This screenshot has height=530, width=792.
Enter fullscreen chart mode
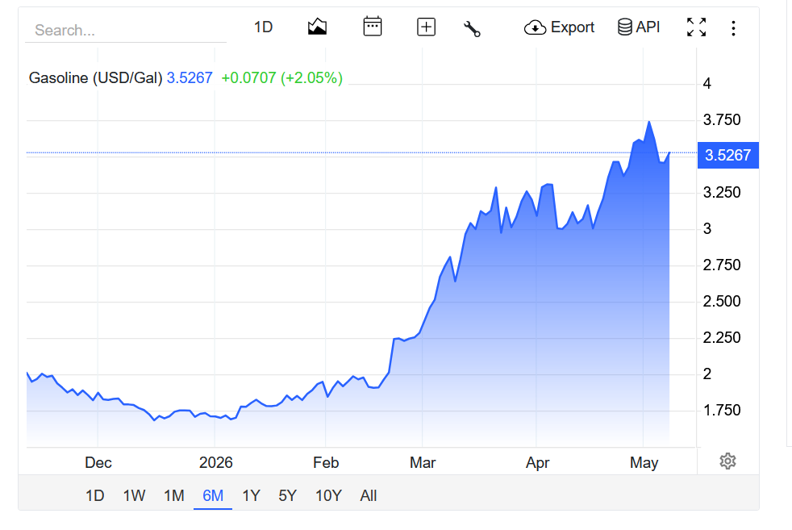coord(696,27)
